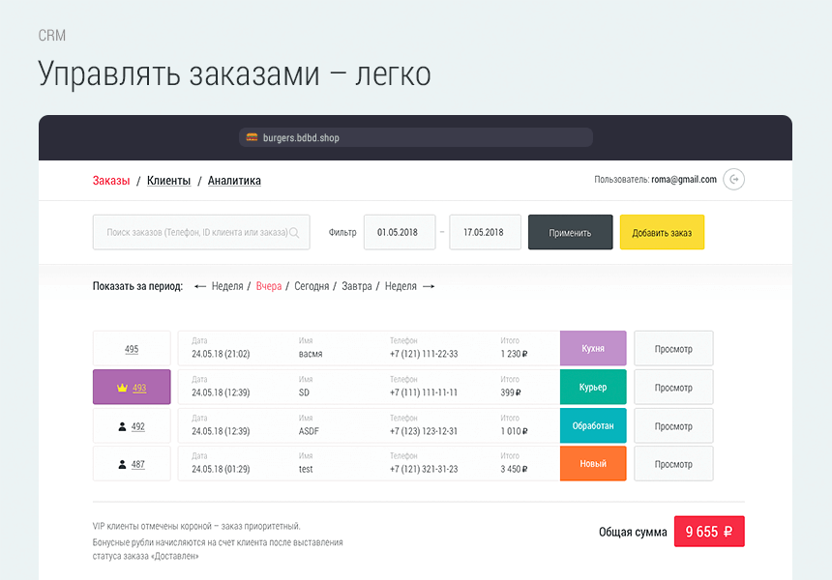The height and width of the screenshot is (580, 832).
Task: Open the start date field 01.05.2018
Action: [x=400, y=232]
